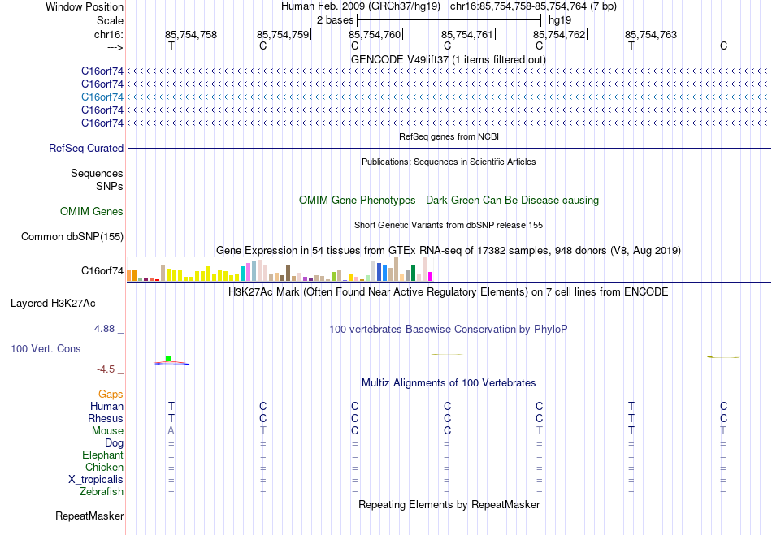The height and width of the screenshot is (535, 772).
Task: Click the chr16: base position label
Action: 109,34
